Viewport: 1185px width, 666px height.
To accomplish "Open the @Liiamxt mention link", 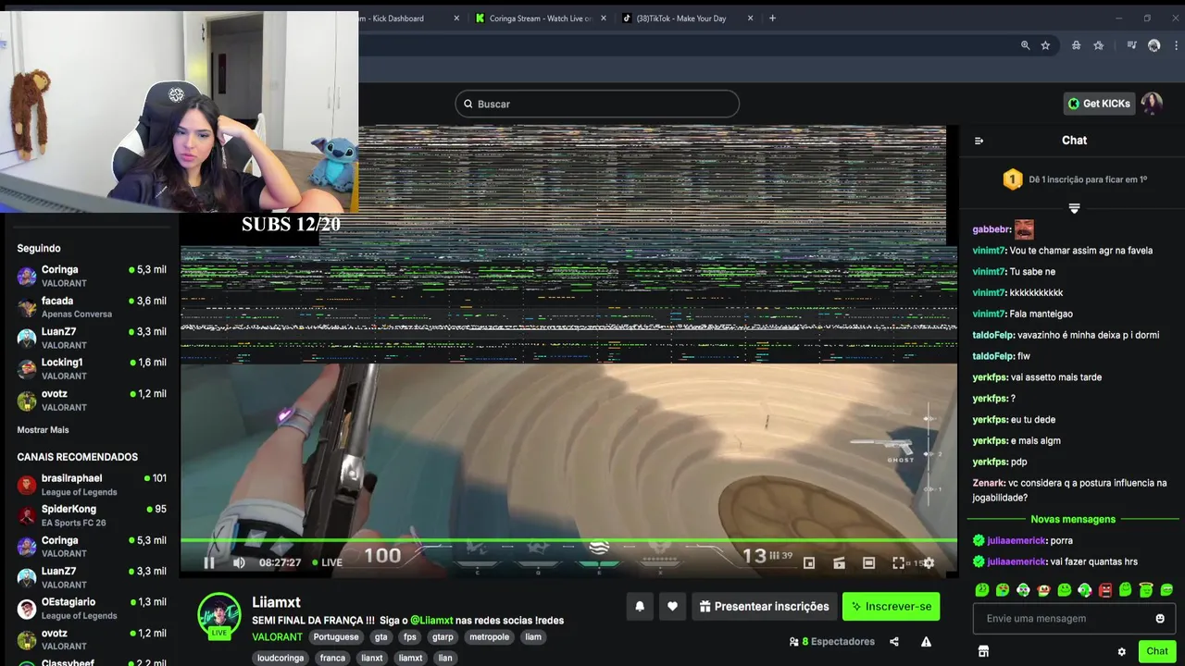I will point(431,621).
